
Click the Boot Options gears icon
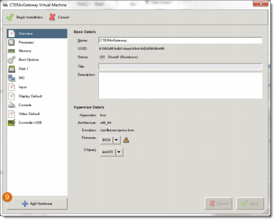point(11,60)
